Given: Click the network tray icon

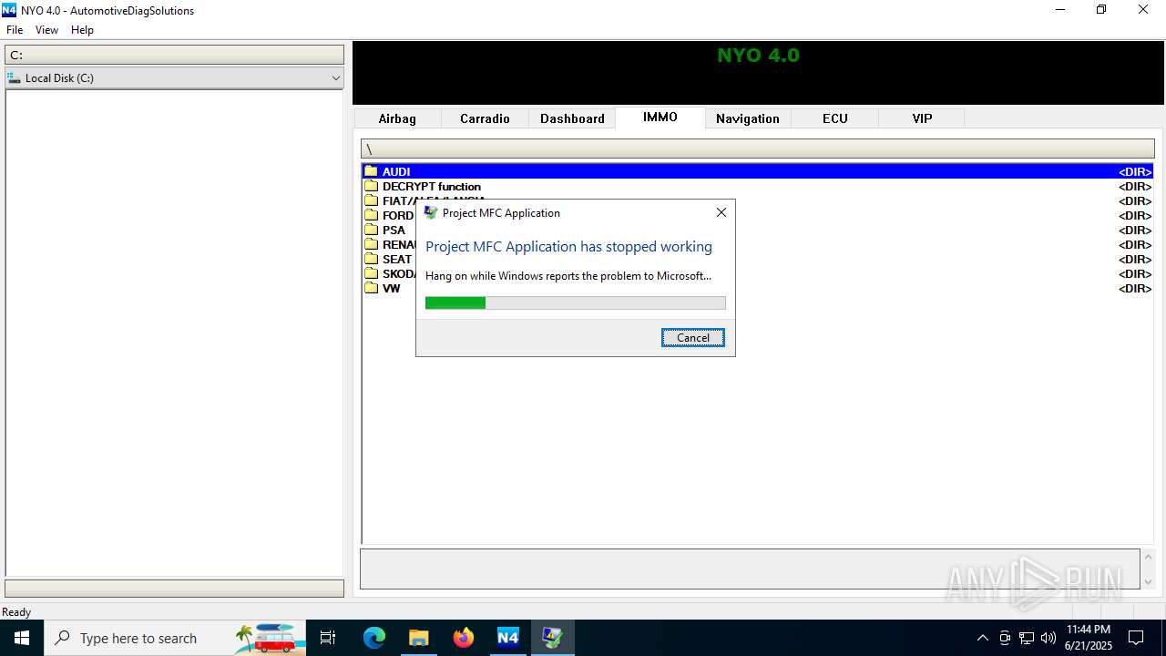Looking at the screenshot, I should [x=1027, y=638].
